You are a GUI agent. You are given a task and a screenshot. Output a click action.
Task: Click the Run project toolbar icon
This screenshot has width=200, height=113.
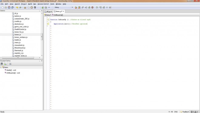click(x=46, y=8)
